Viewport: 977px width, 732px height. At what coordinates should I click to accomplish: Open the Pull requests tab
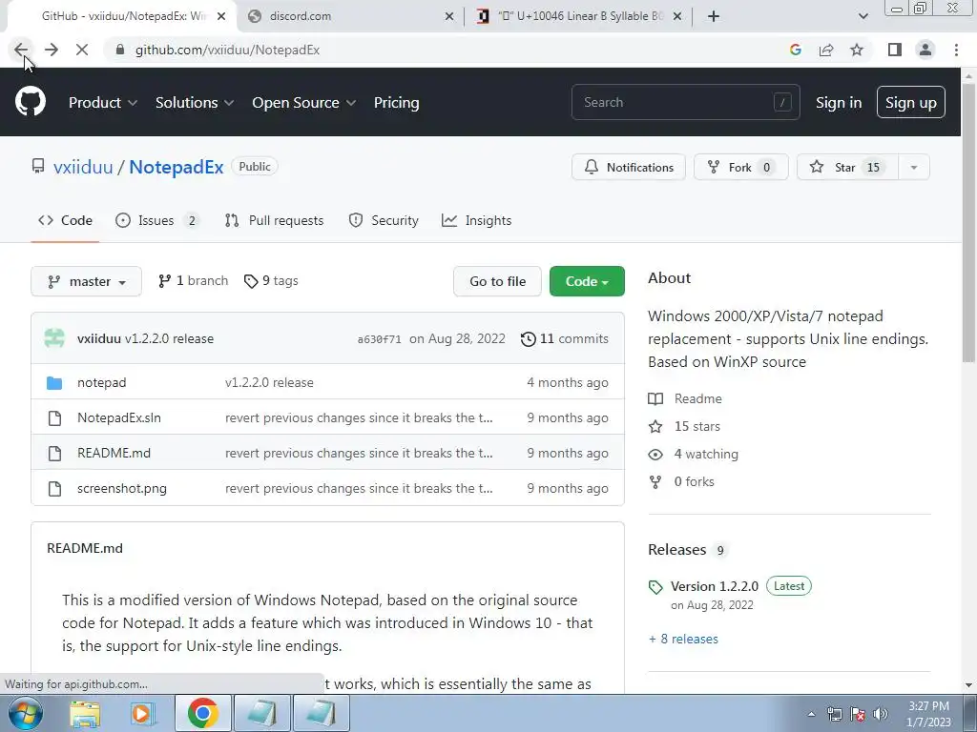click(x=274, y=220)
